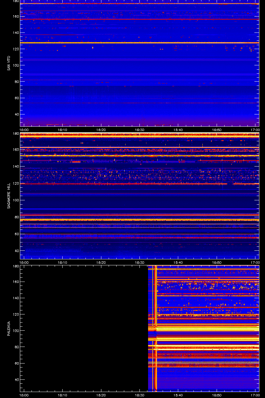
Task: Click 17:00 time label under Palehua plot
Action: pos(255,395)
